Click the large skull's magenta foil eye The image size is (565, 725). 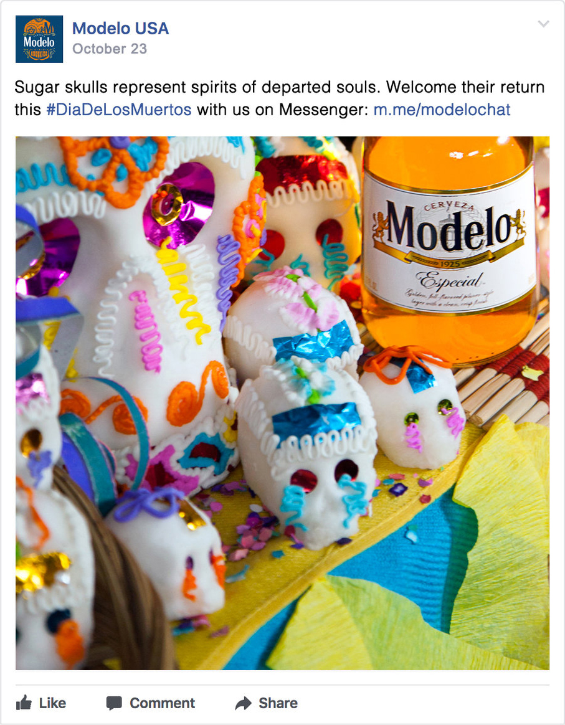click(179, 204)
